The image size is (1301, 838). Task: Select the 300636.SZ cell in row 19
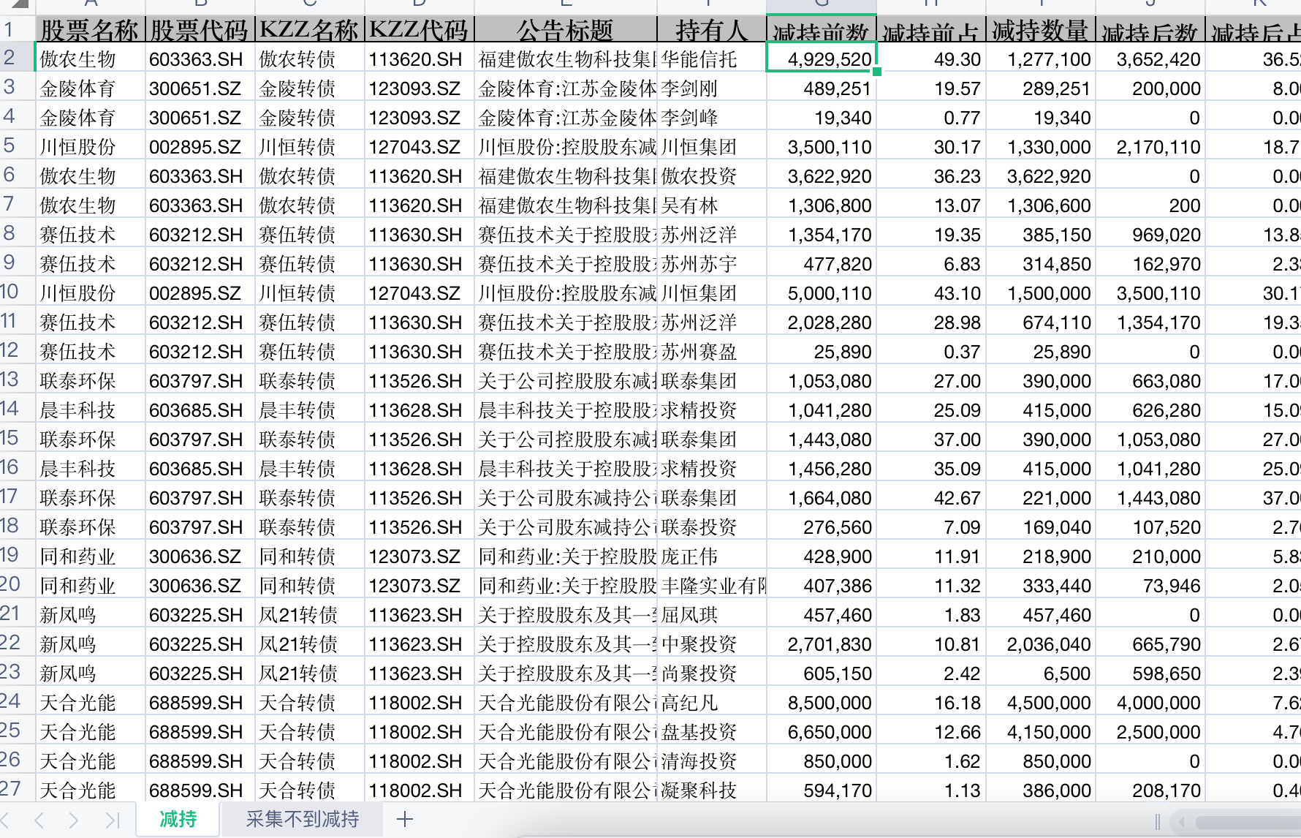[200, 556]
